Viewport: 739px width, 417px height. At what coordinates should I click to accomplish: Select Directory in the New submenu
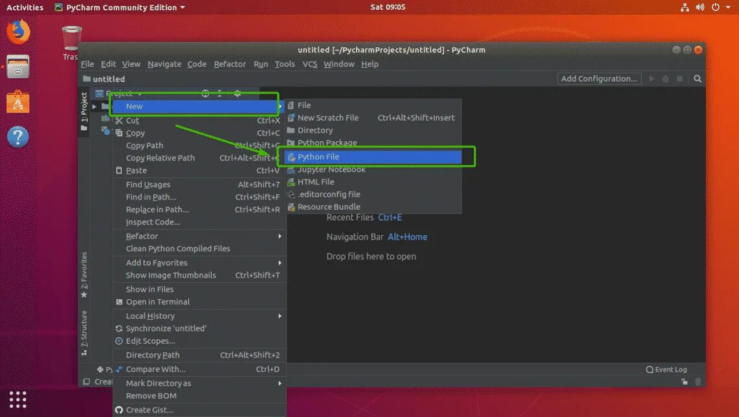pyautogui.click(x=374, y=130)
